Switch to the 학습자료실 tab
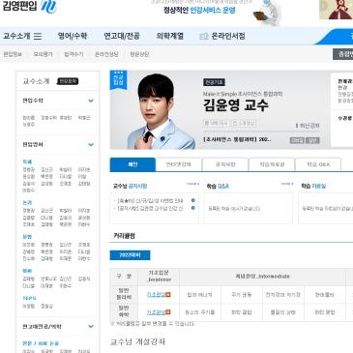353x353 pixels. 272,164
